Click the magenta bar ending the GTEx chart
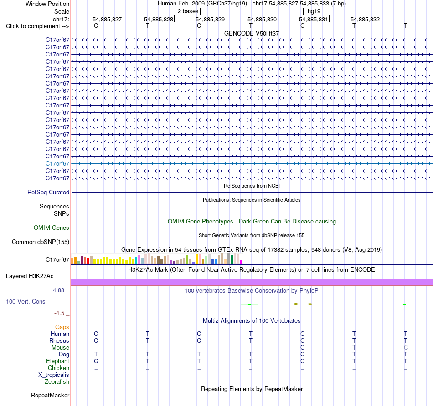The width and height of the screenshot is (433, 406). click(x=242, y=262)
